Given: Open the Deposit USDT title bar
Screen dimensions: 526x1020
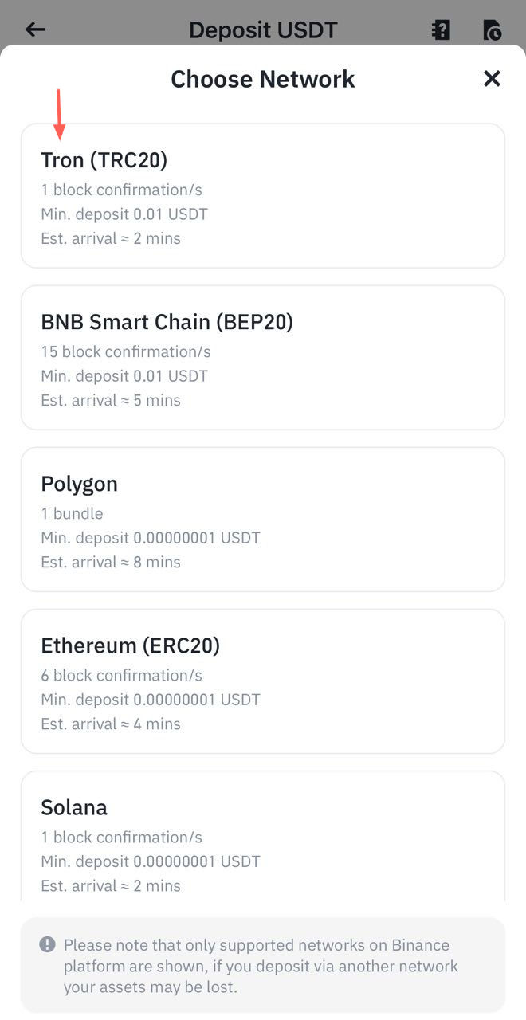Looking at the screenshot, I should click(263, 29).
